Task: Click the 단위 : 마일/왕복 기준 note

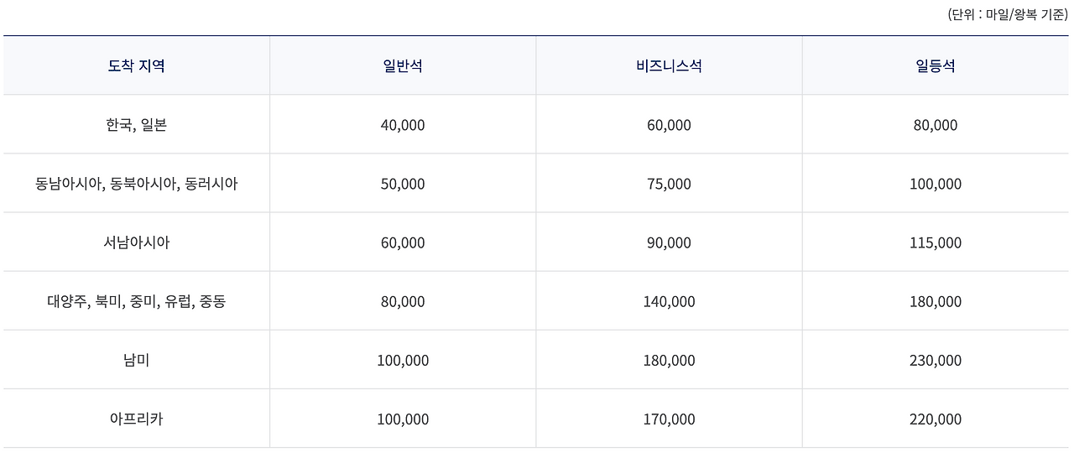Action: pos(1008,14)
